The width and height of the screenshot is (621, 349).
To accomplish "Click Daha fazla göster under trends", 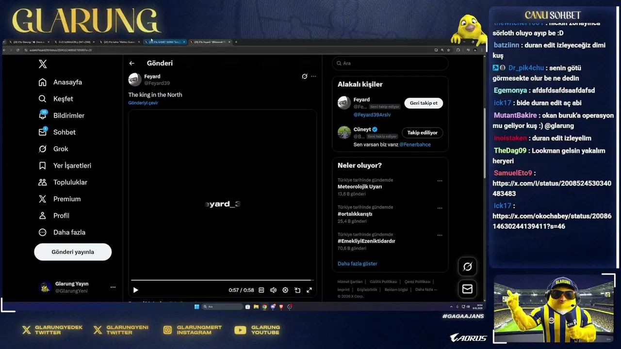I will coord(357,264).
